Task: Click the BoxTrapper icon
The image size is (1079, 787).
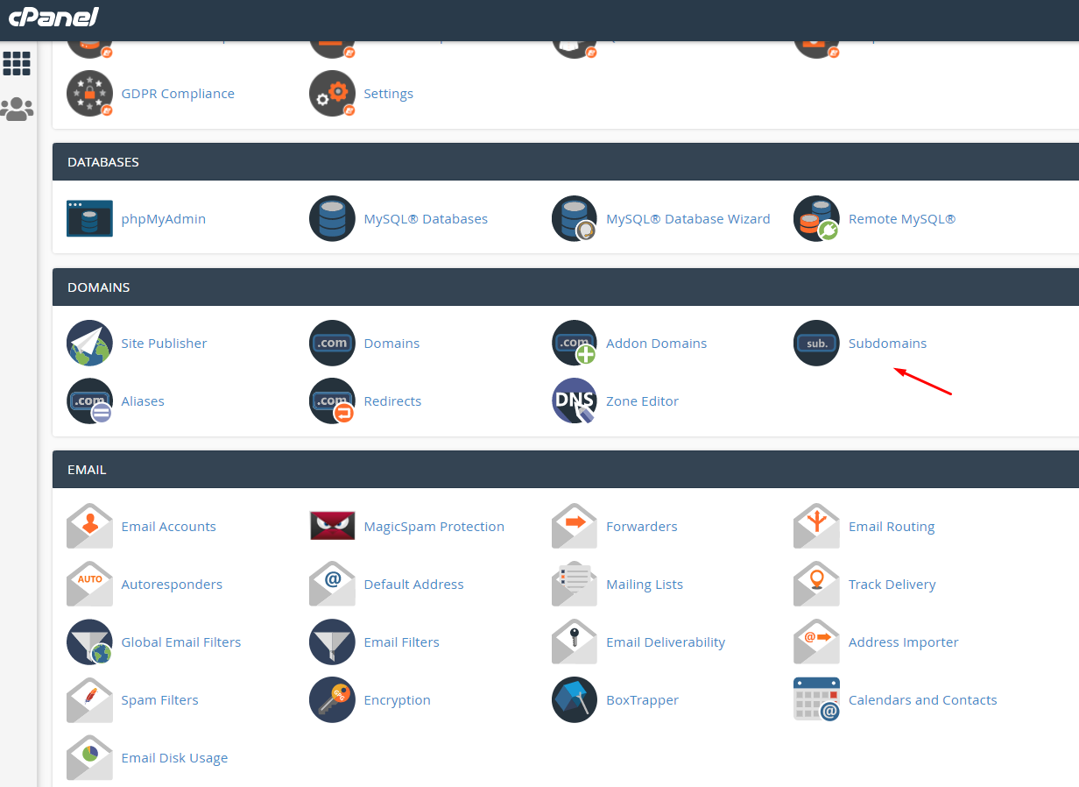Action: coord(575,699)
